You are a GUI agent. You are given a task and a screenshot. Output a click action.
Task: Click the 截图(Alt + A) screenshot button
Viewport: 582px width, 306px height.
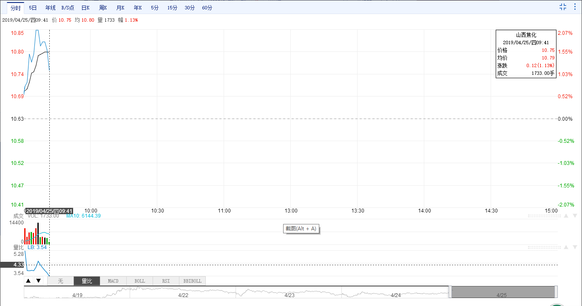tap(301, 229)
